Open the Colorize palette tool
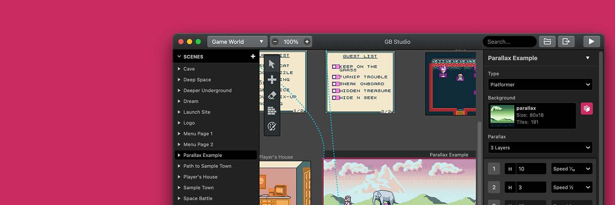Viewport: 615px width, 205px height. click(x=272, y=126)
